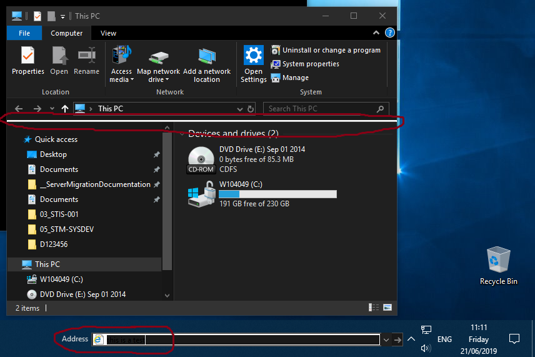
Task: Click the search magnifier icon
Action: [x=380, y=109]
